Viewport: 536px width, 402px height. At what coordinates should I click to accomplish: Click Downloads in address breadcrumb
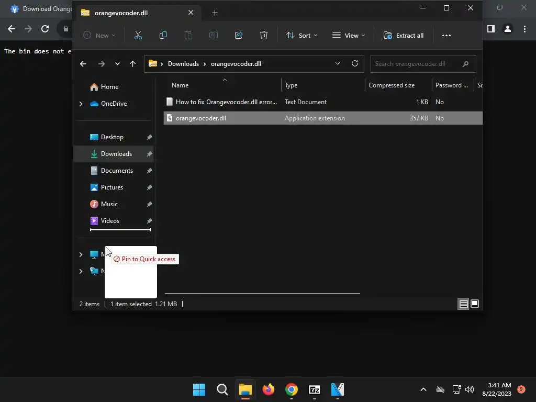tap(183, 64)
